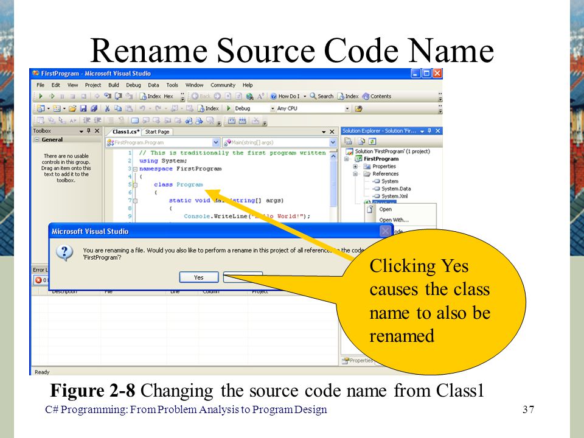Click the Open File folder icon

(72, 108)
